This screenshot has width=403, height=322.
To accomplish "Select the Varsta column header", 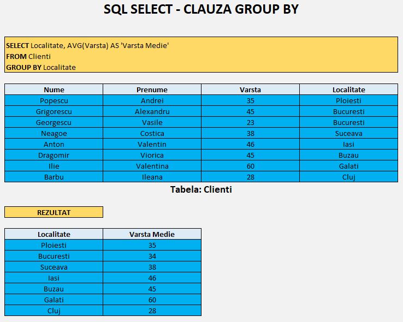I will [250, 90].
